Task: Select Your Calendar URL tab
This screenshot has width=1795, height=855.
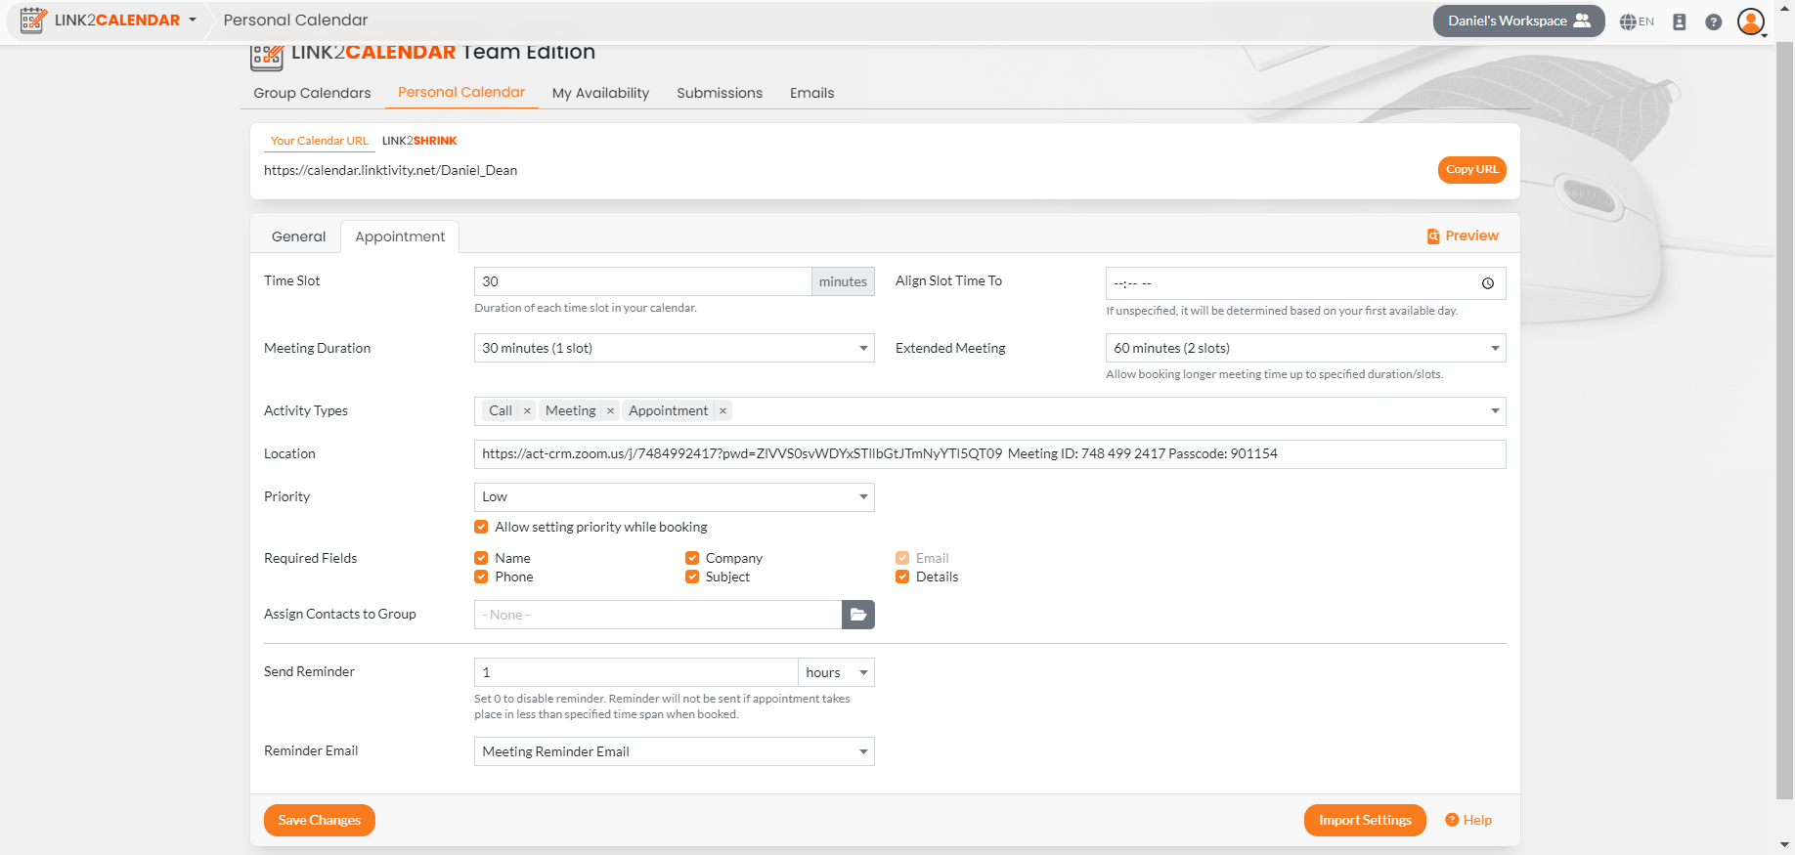Action: [320, 141]
